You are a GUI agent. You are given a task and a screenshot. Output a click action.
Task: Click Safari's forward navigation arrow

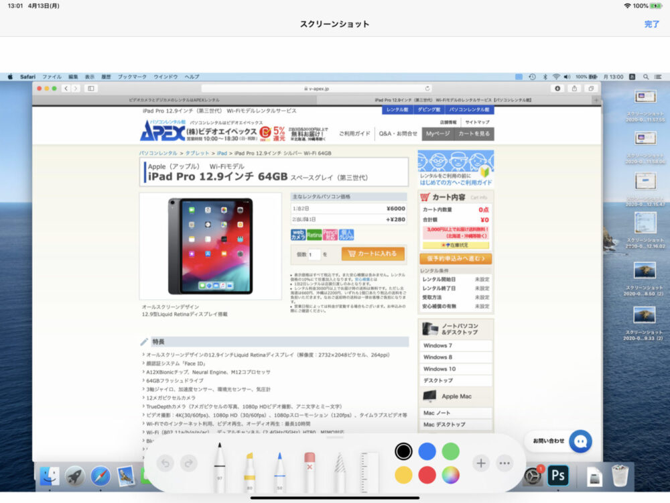(x=76, y=89)
